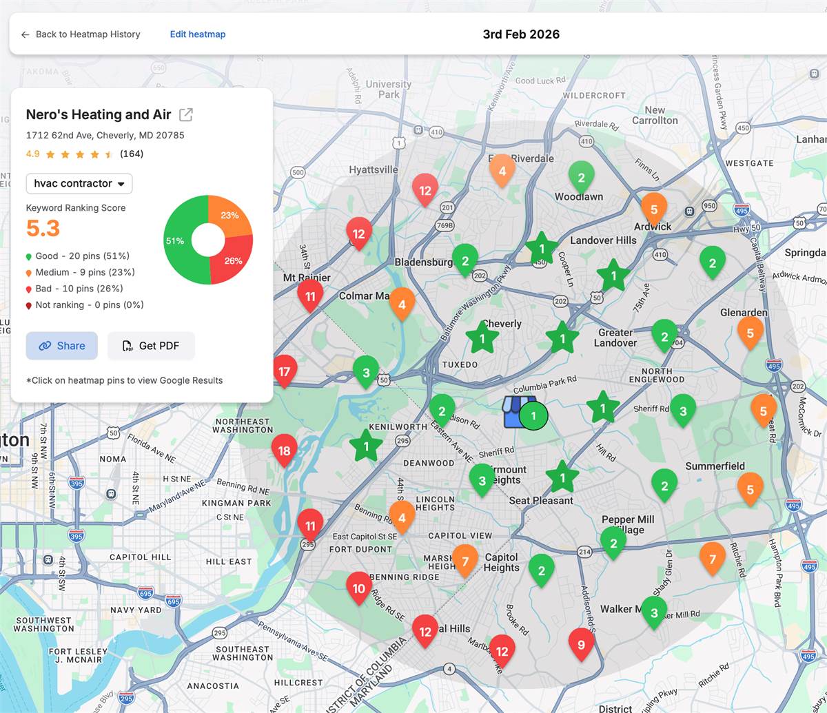
Task: Click green star pin near Cooper Ln
Action: coord(542,249)
